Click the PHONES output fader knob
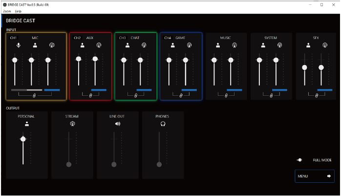Screen dimensions: 341x196 coord(159,164)
